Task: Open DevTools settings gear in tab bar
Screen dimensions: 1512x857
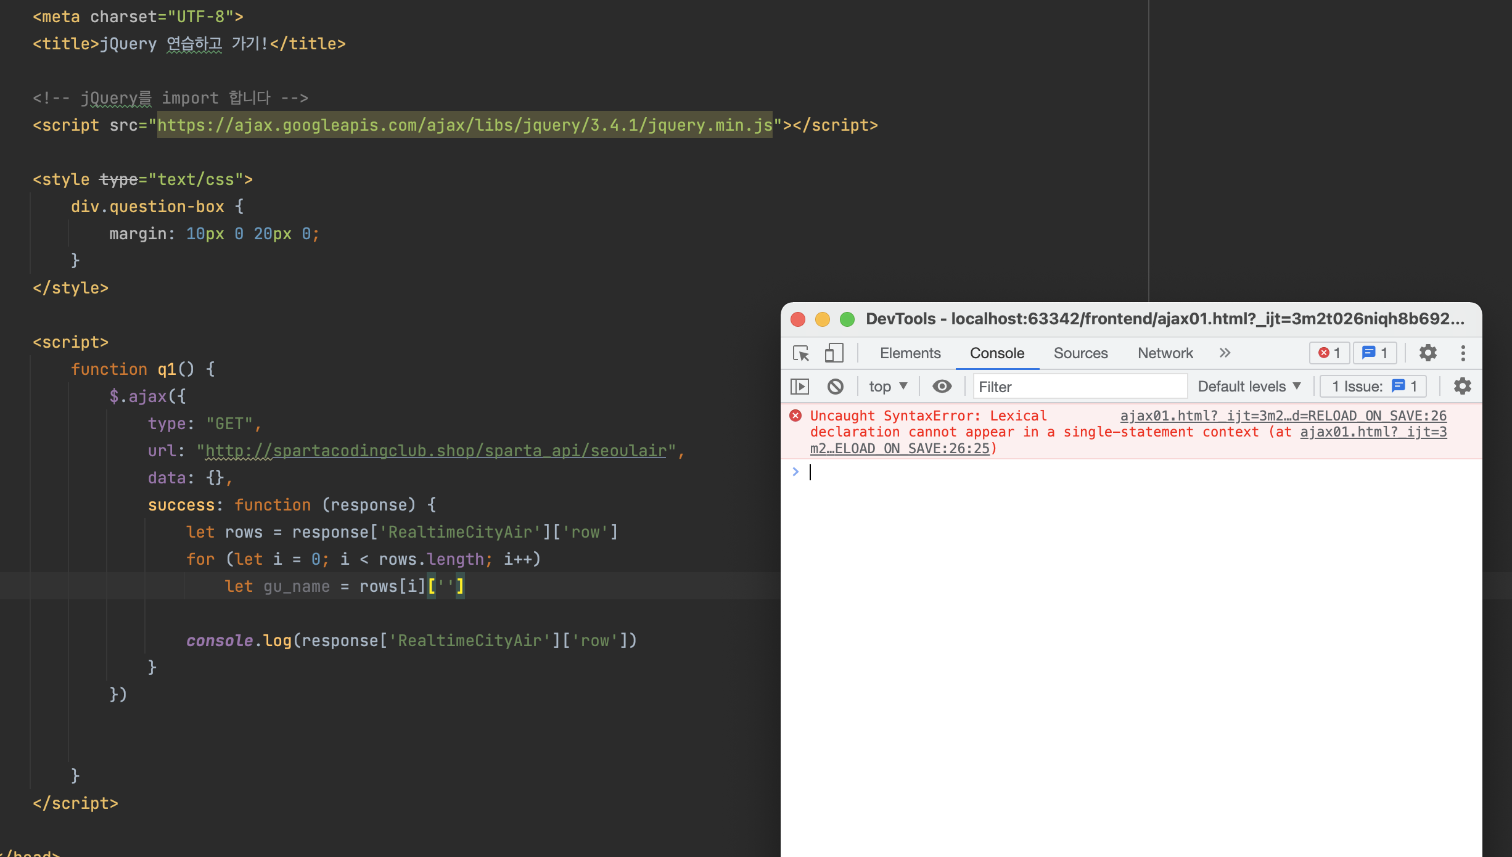Action: click(1428, 353)
